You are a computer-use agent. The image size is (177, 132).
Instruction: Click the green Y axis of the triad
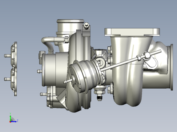click(x=11, y=118)
